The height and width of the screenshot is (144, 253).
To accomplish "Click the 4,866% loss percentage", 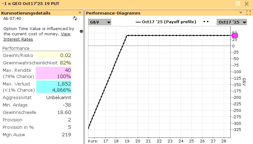I will coord(62,90).
